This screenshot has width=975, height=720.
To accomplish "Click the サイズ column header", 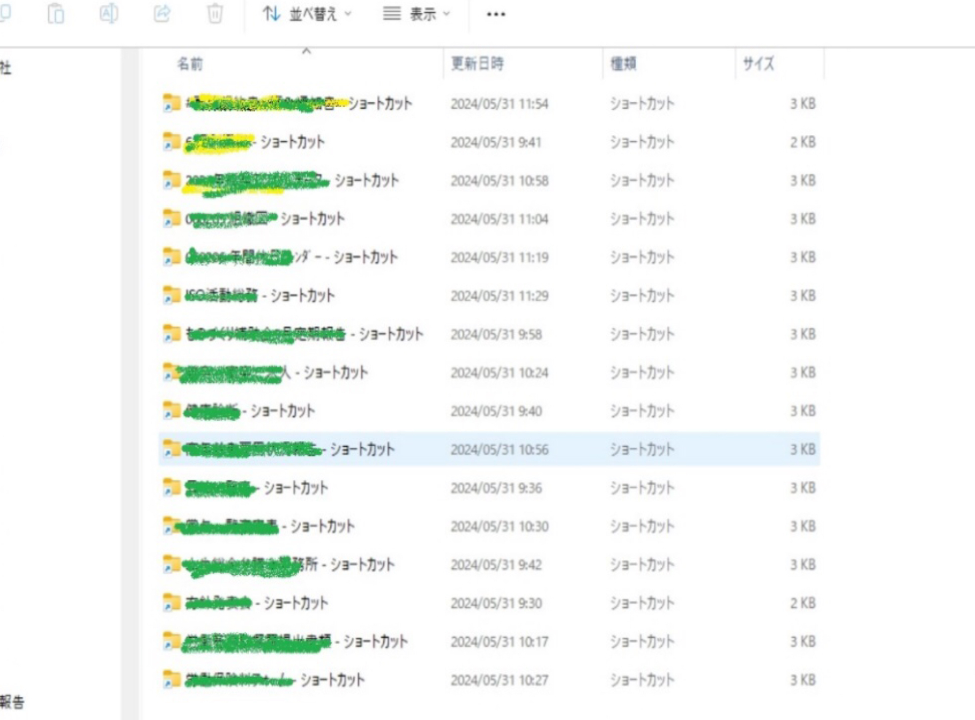I will 758,64.
